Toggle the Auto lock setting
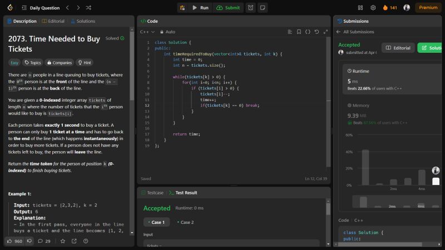The width and height of the screenshot is (445, 250). click(x=167, y=32)
